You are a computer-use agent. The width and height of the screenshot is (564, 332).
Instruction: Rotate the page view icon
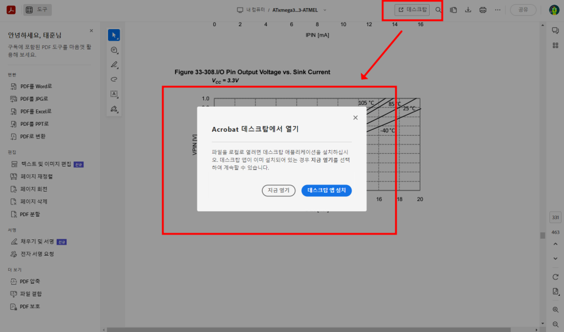[555, 277]
